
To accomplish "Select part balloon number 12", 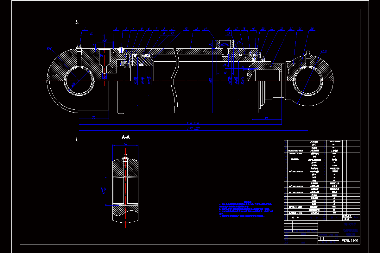I will point(186,28).
